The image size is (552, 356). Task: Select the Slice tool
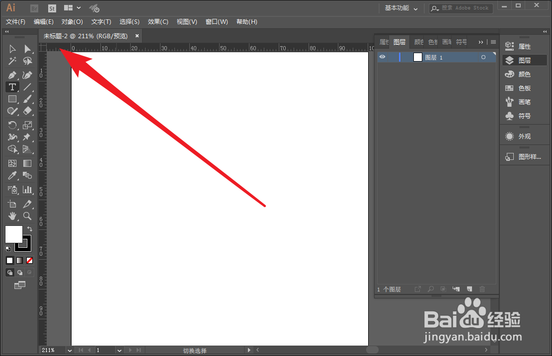(27, 204)
